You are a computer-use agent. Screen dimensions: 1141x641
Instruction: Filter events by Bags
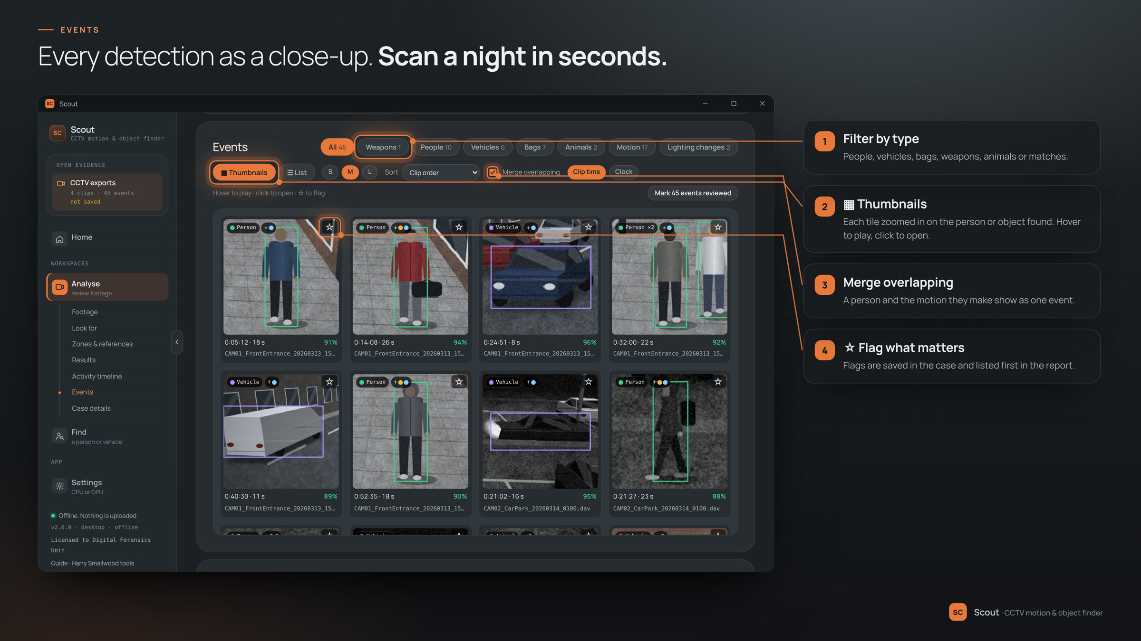(x=534, y=147)
